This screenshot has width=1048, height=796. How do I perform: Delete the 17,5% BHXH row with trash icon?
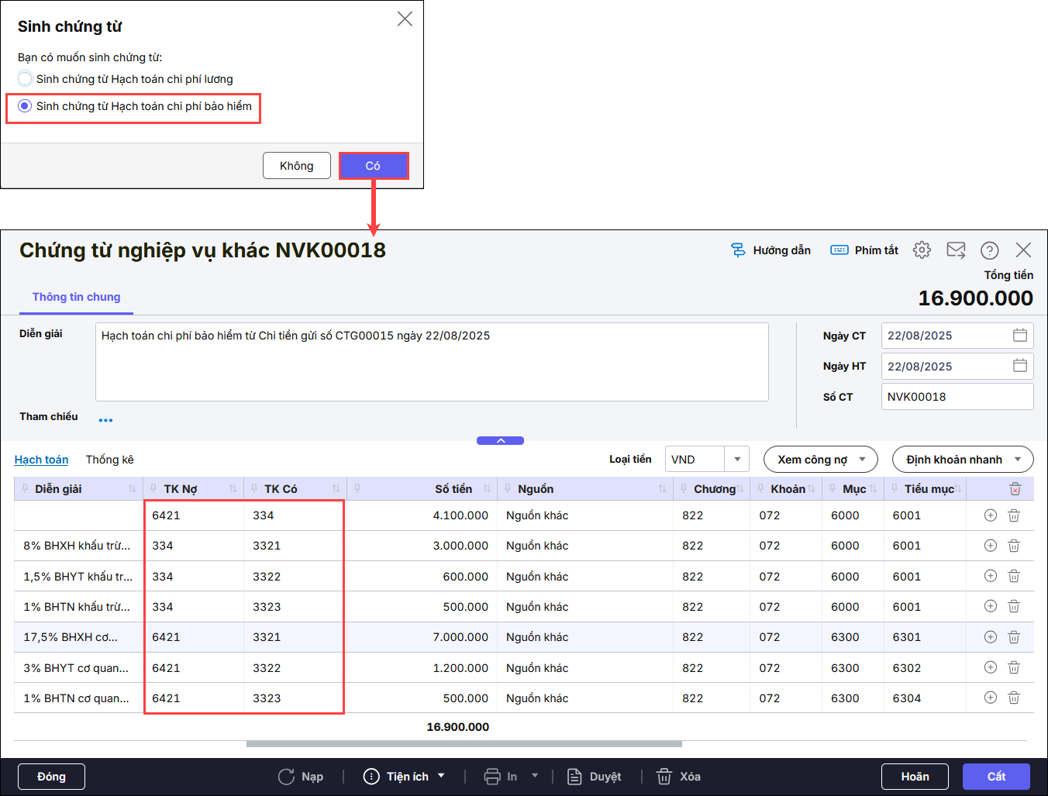coord(1013,637)
